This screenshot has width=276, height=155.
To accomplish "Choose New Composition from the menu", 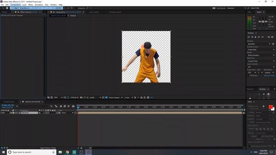I will (36, 8).
